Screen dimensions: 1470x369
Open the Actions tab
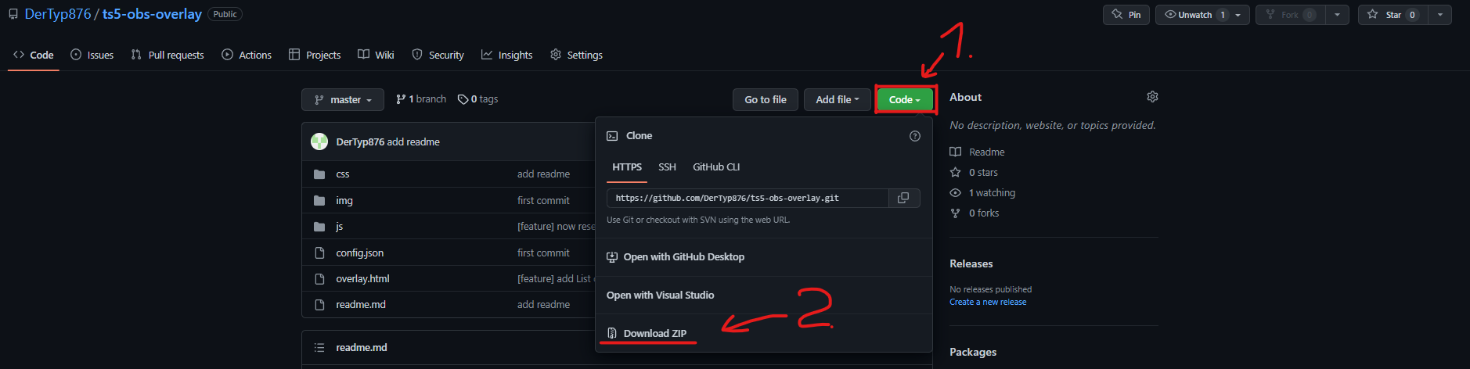click(x=247, y=55)
